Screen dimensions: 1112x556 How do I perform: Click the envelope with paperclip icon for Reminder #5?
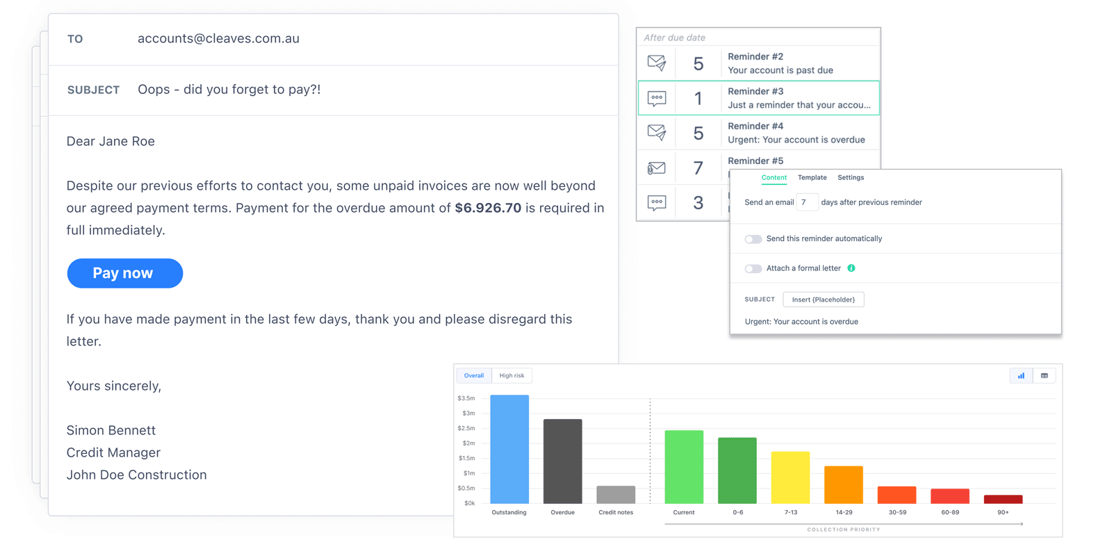point(657,167)
